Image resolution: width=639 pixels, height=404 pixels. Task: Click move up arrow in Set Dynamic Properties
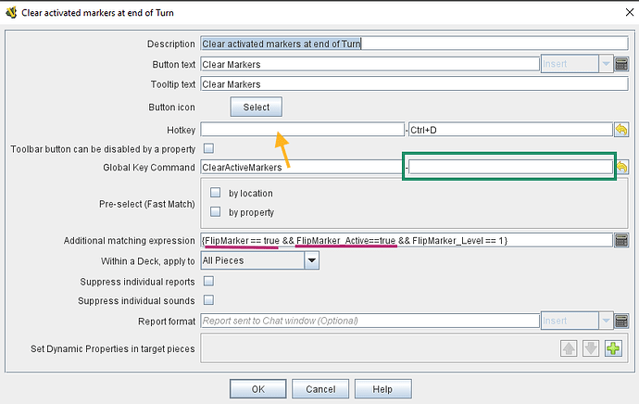[570, 348]
